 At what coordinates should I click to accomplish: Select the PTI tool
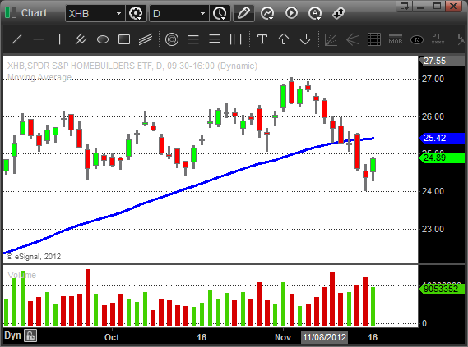pyautogui.click(x=438, y=39)
